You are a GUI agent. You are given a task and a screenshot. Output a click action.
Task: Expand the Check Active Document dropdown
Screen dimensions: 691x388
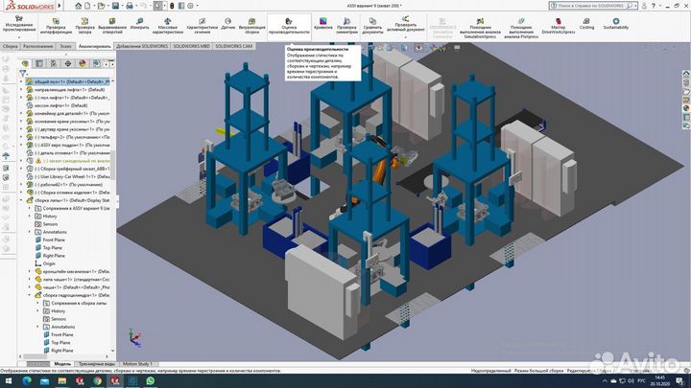tap(405, 37)
